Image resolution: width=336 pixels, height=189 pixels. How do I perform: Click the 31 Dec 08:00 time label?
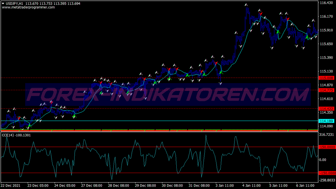199,186
